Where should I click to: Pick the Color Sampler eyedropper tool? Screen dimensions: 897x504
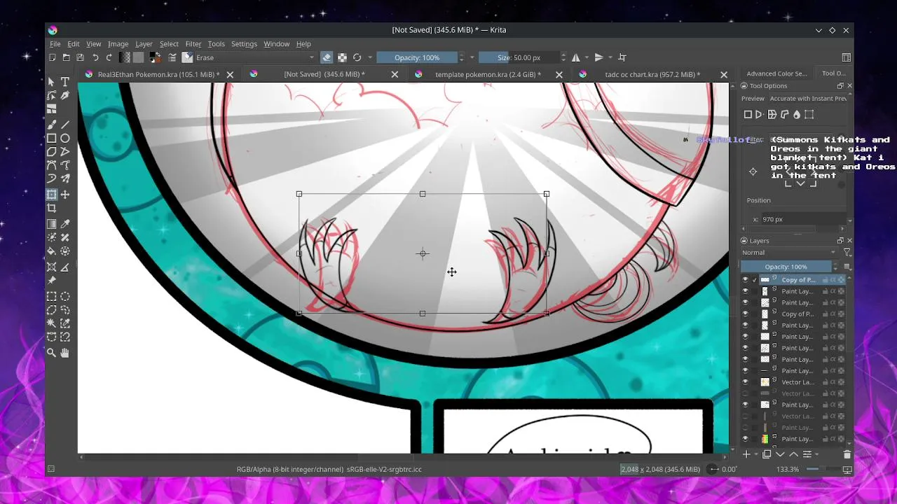pyautogui.click(x=65, y=224)
